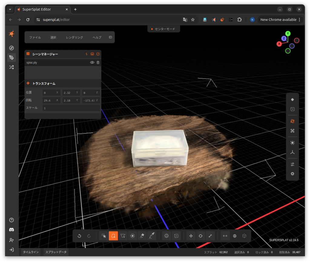Activate the move (translate) gizmo tool
Image resolution: width=310 pixels, height=262 pixels.
tap(191, 236)
